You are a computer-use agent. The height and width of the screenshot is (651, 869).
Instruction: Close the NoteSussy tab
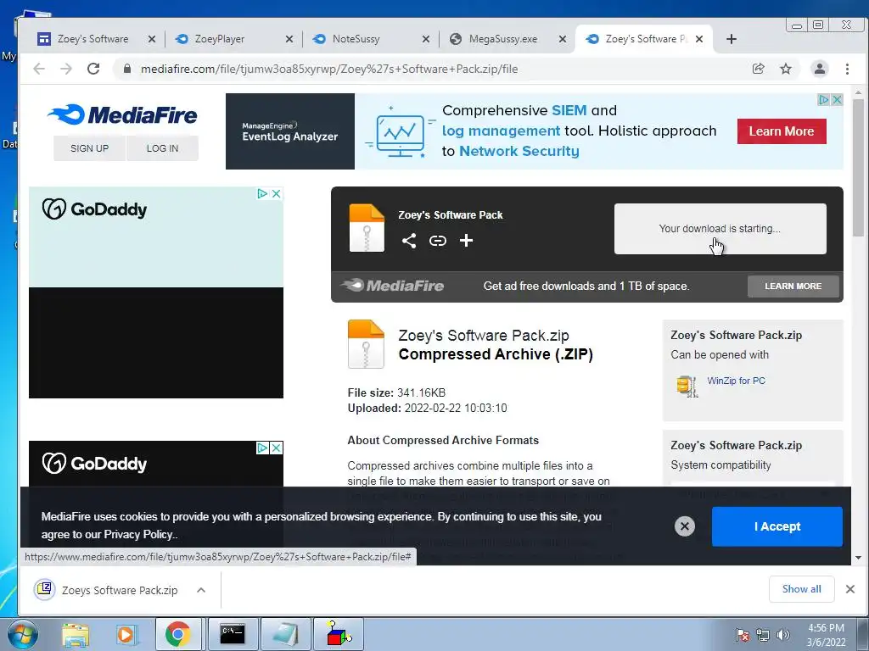426,39
